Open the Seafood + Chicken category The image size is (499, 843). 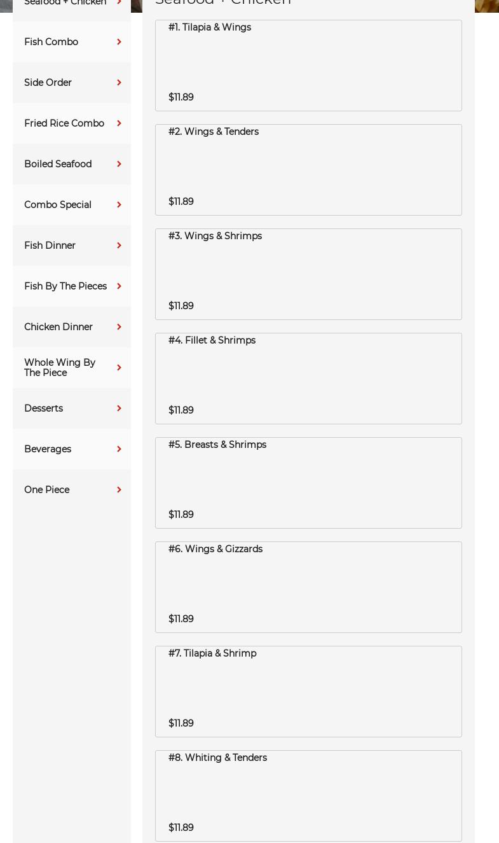(72, 5)
